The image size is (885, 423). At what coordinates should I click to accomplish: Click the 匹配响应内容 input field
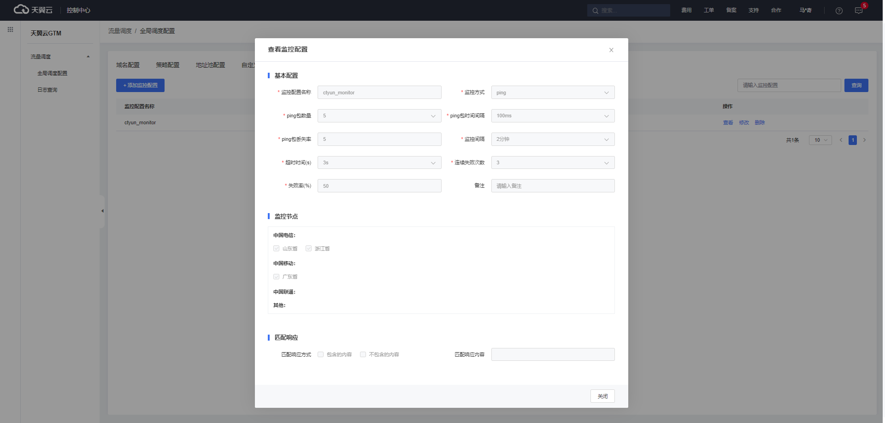coord(553,354)
